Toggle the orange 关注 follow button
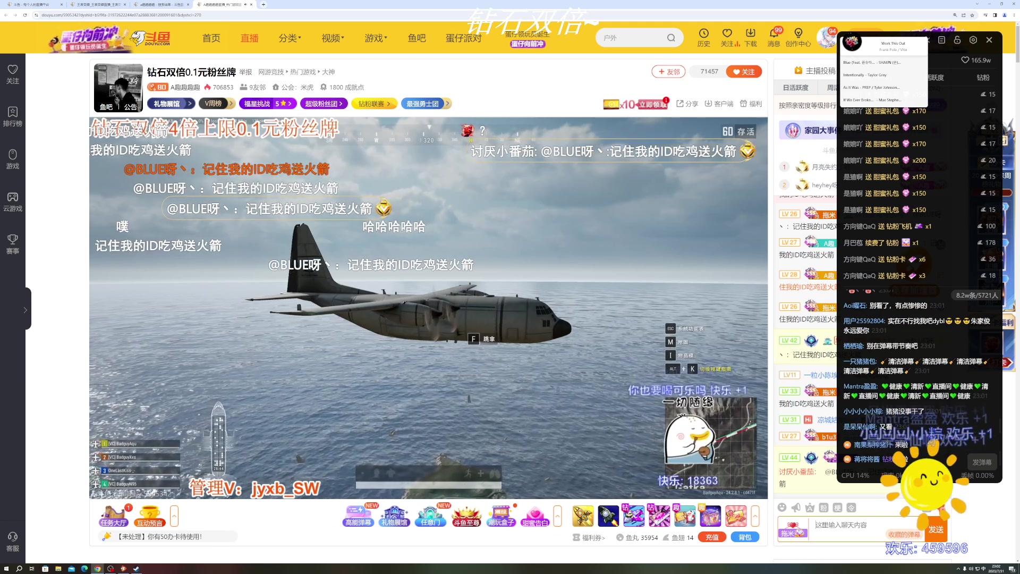1020x574 pixels. (x=744, y=72)
